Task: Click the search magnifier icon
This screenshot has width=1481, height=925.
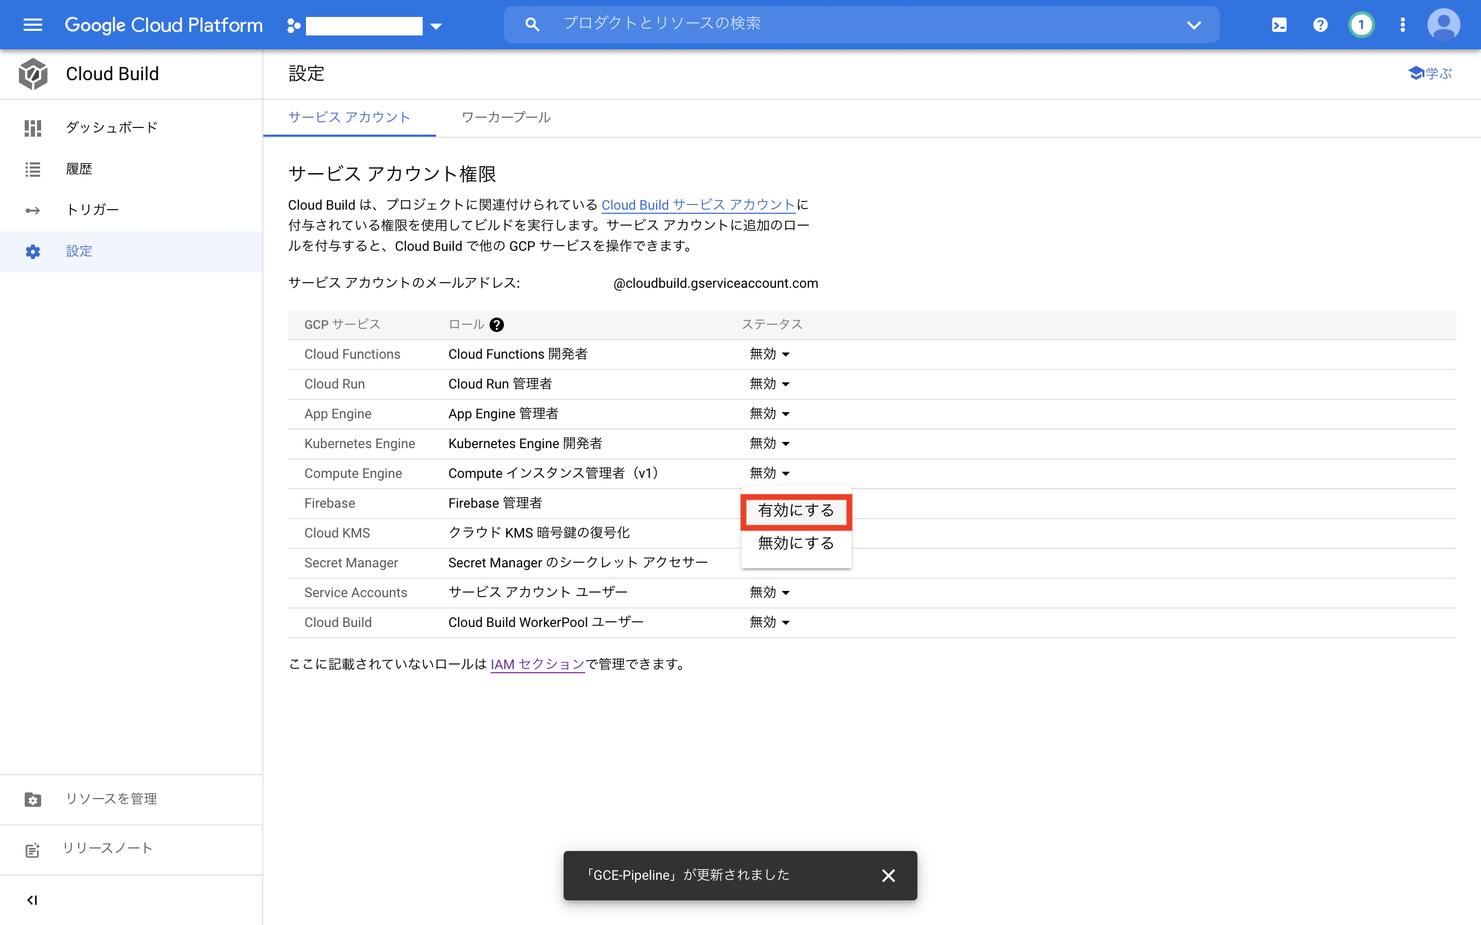Action: click(x=532, y=25)
